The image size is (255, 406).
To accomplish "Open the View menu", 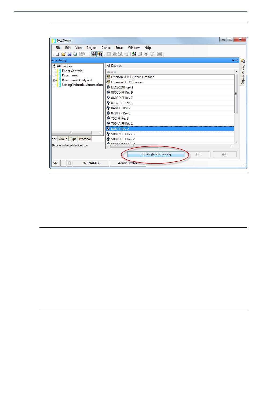I will (79, 48).
